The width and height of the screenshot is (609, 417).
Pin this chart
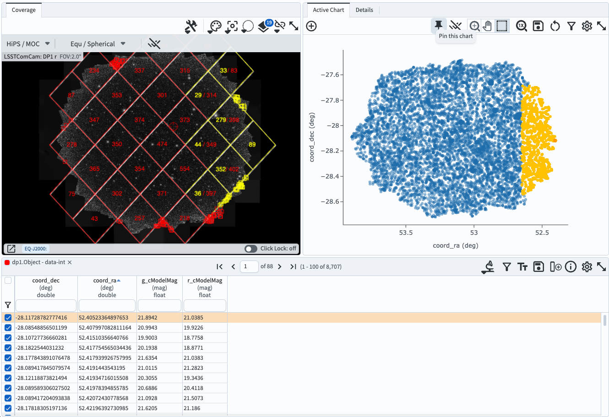coord(439,26)
